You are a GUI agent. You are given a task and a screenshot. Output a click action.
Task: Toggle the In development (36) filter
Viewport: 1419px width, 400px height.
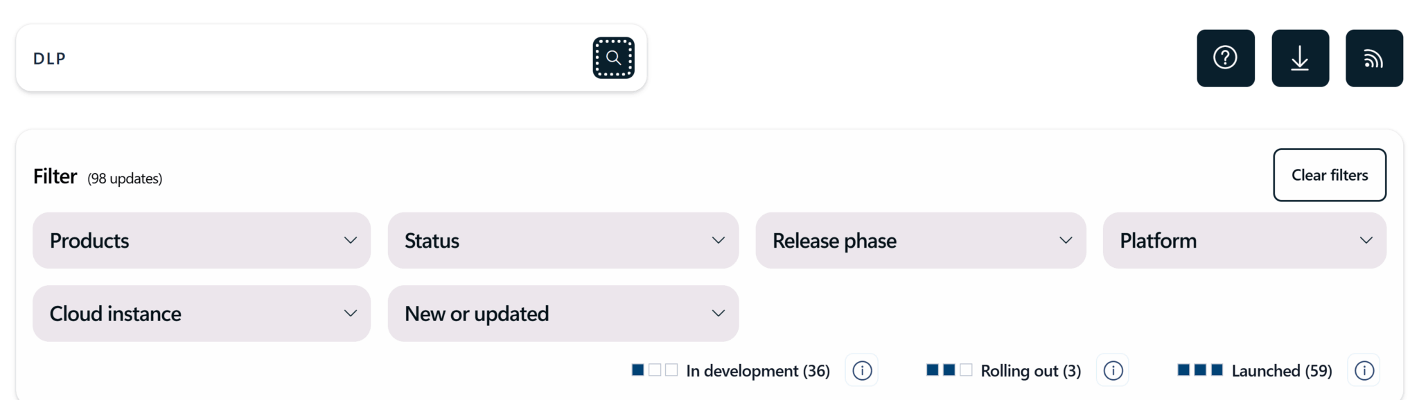click(x=757, y=371)
